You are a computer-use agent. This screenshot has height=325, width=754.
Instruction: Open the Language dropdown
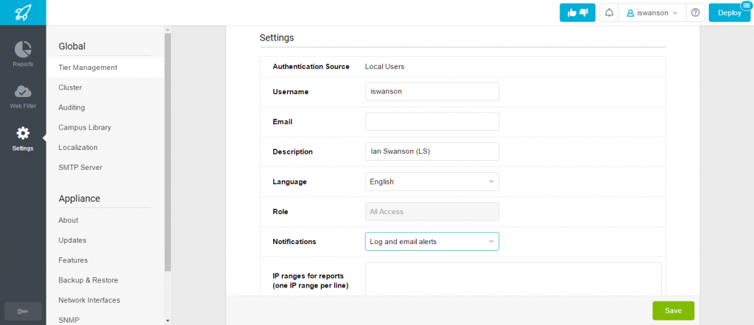431,182
